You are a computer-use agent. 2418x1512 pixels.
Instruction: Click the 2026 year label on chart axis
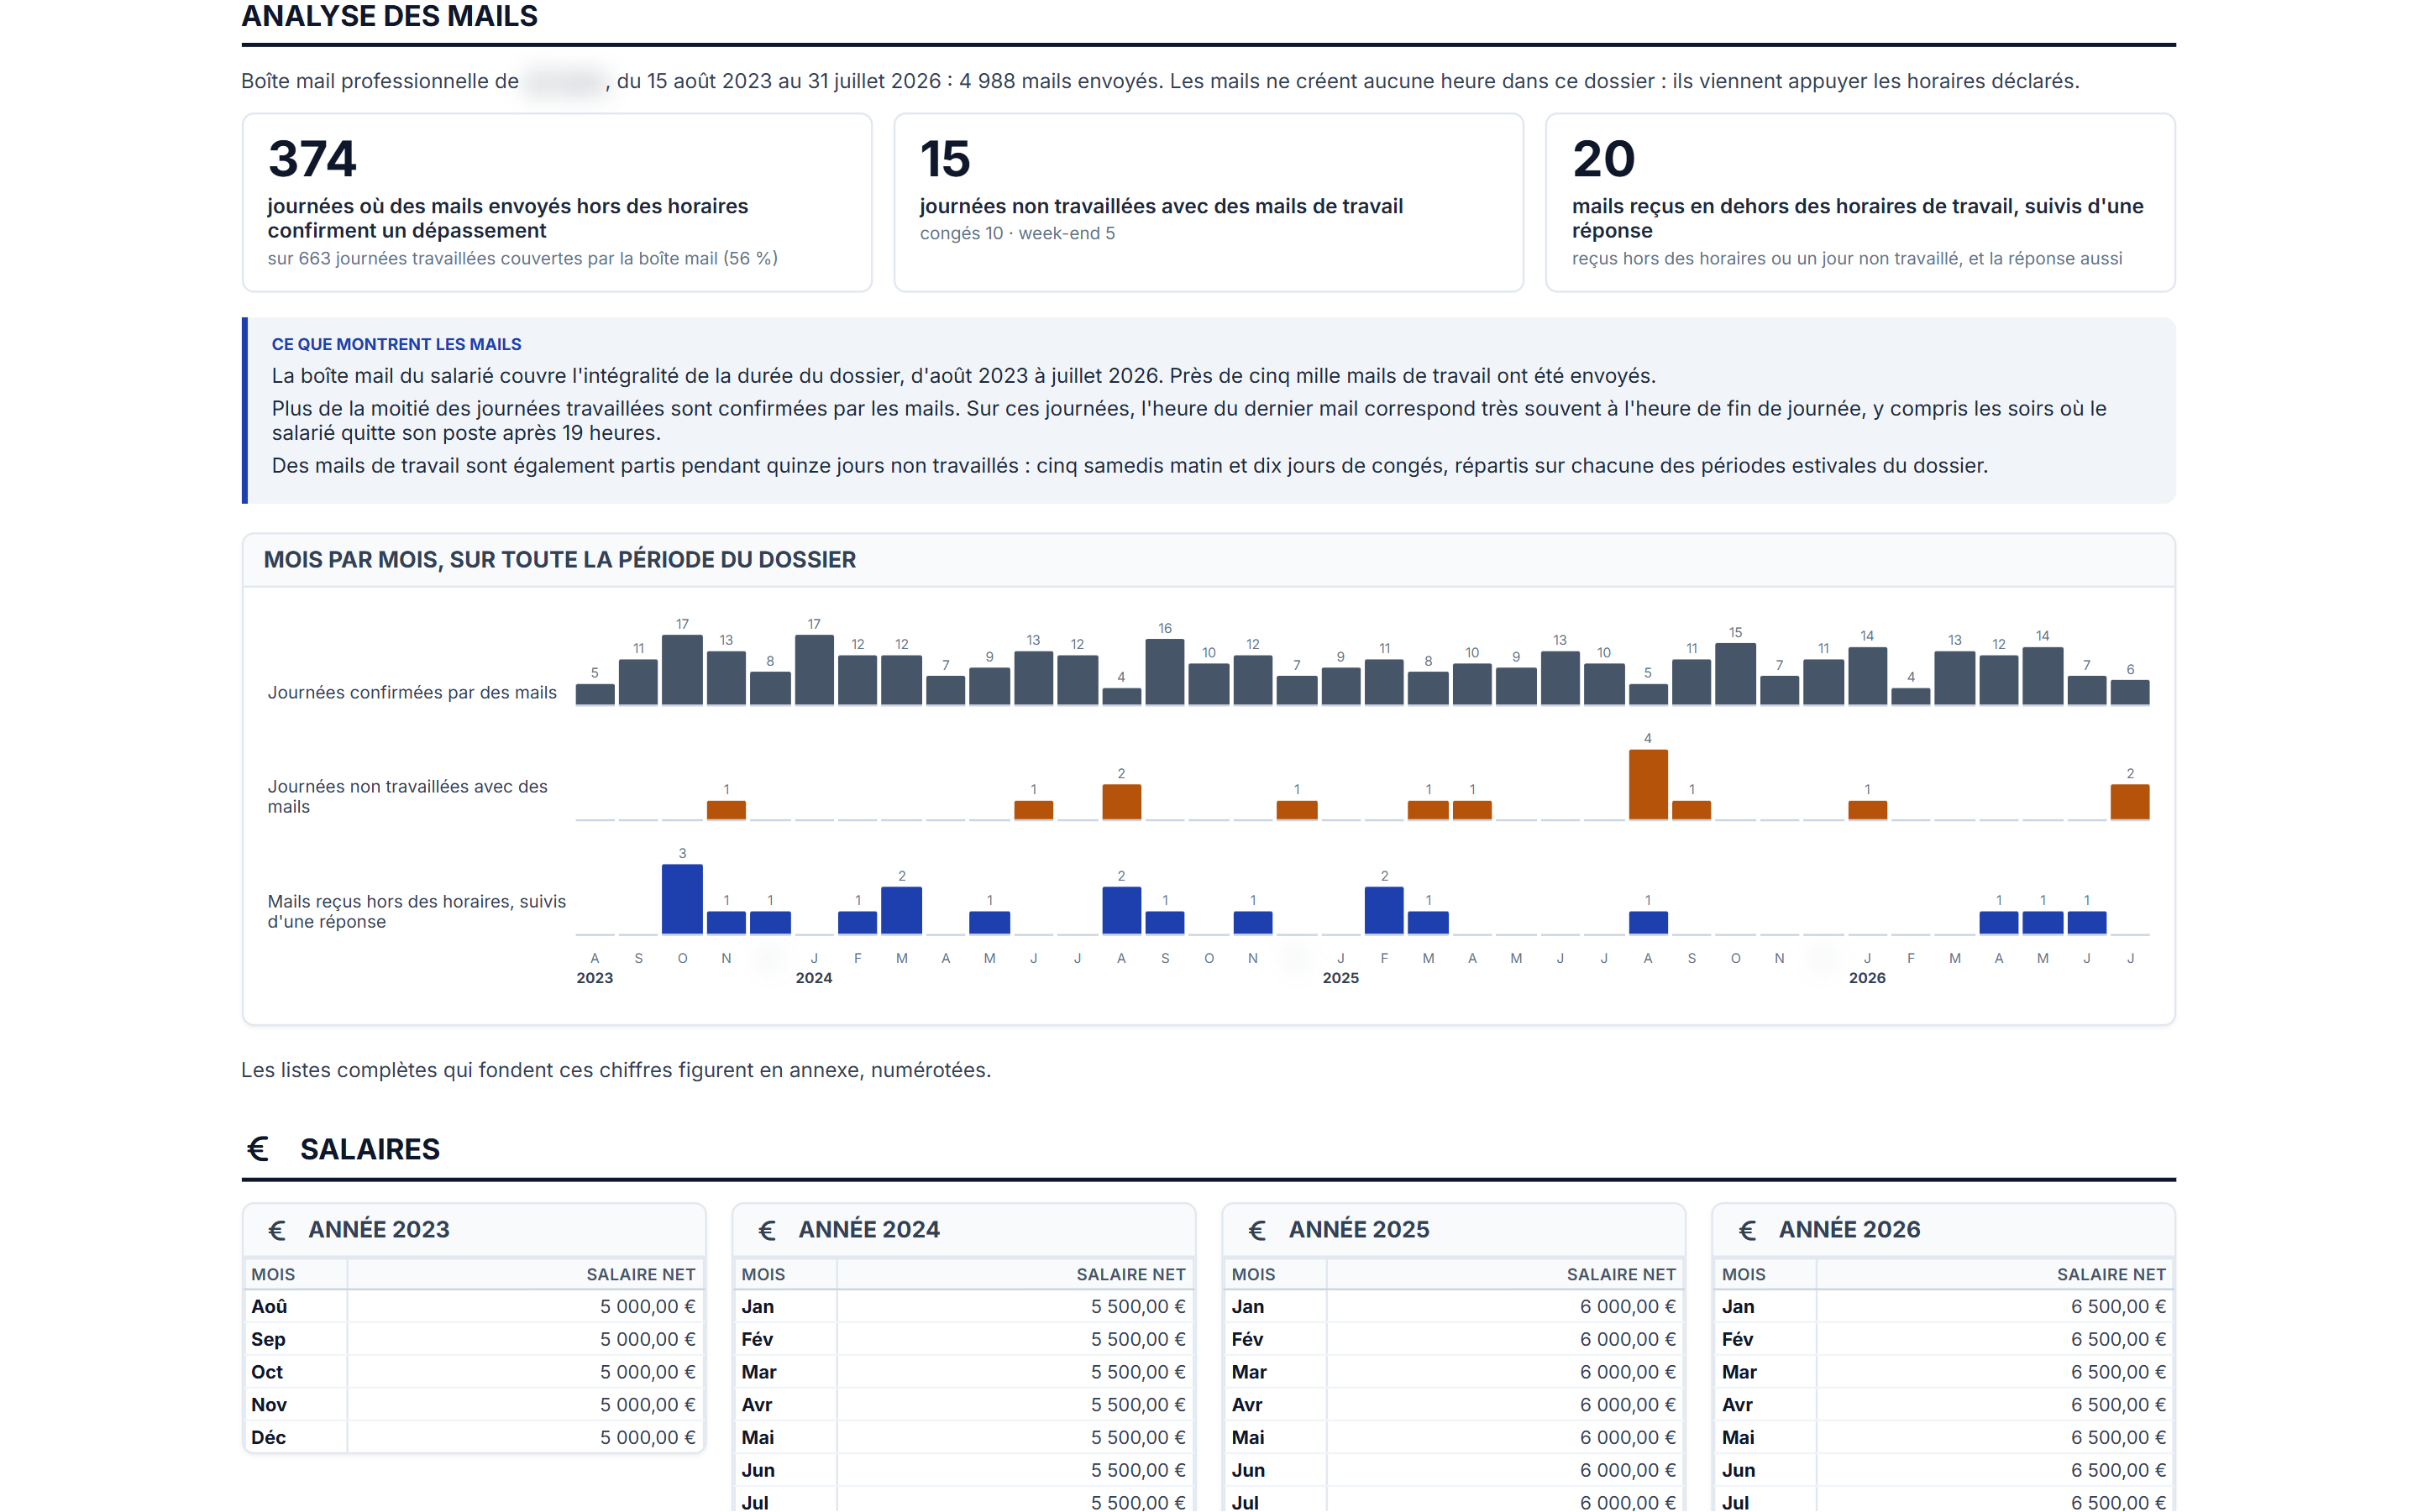click(x=1867, y=978)
